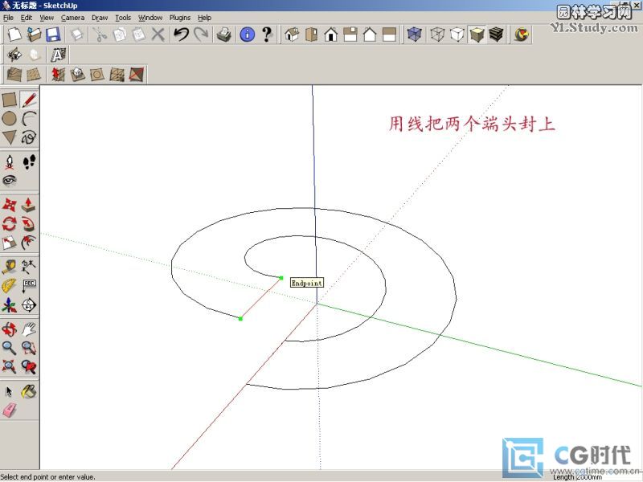Select the Freehand tool
643x482 pixels.
click(x=29, y=137)
